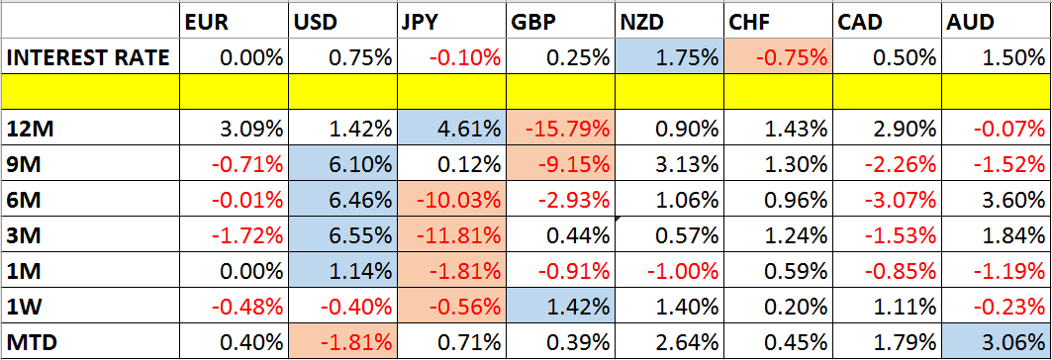Select CAD 6M cell -3.07%
This screenshot has height=360, width=1052.
[x=888, y=197]
